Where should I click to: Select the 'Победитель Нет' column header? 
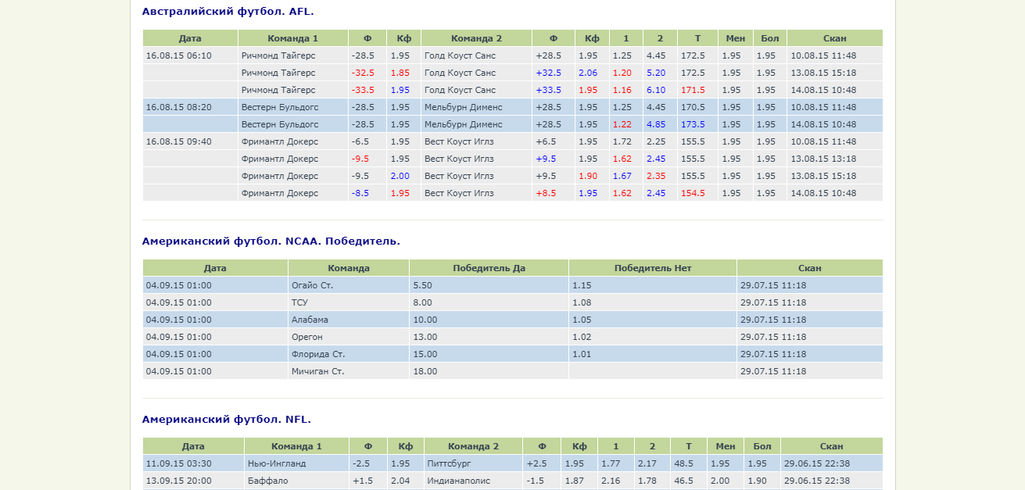tap(653, 268)
